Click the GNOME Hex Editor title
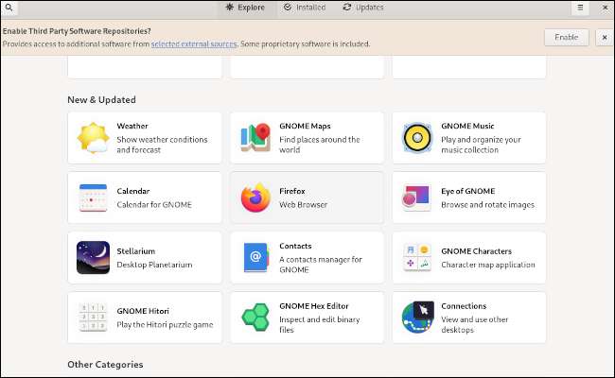This screenshot has width=615, height=378. tap(314, 306)
